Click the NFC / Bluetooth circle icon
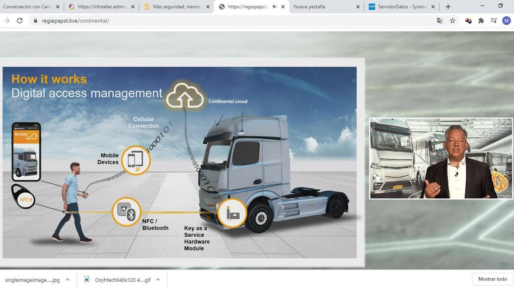514x289 pixels. (x=127, y=212)
